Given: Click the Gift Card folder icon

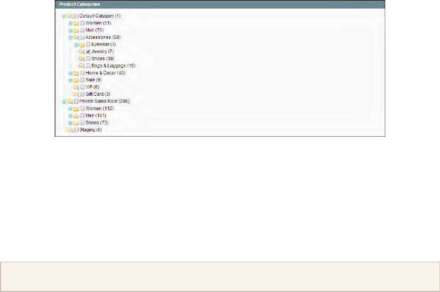Looking at the screenshot, I should [76, 94].
